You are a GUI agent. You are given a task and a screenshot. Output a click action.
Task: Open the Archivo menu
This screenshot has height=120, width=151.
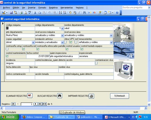(6, 8)
